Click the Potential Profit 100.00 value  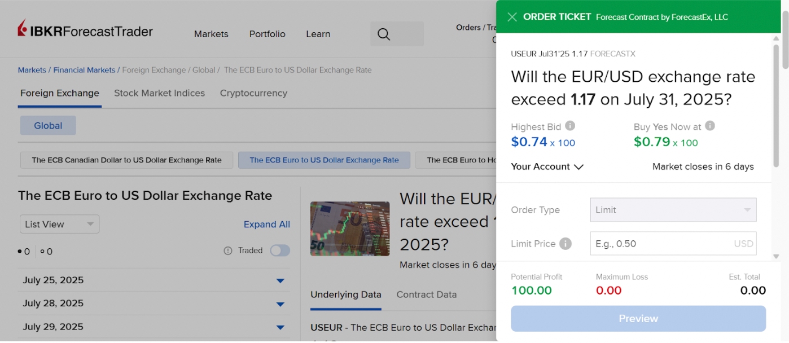532,291
